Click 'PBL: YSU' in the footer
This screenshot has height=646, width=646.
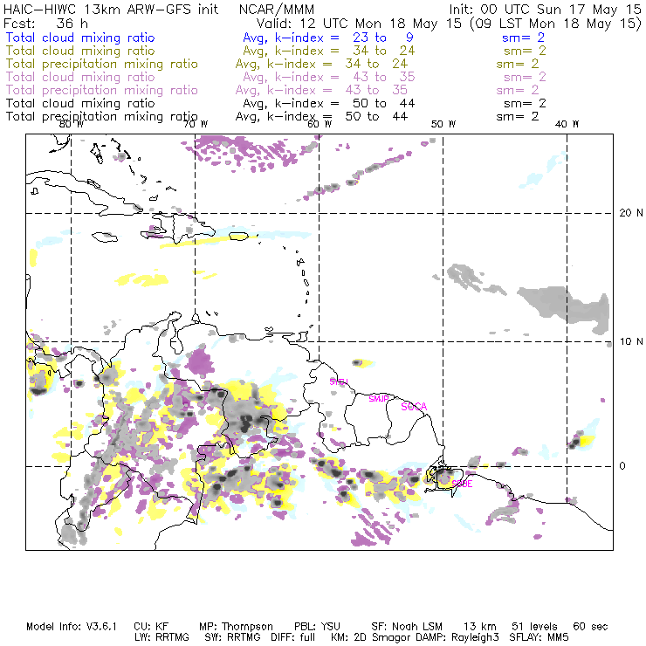pyautogui.click(x=317, y=627)
